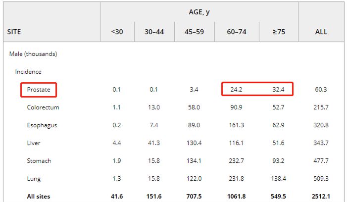Click the Prostate row label
This screenshot has height=202, width=347.
38,90
